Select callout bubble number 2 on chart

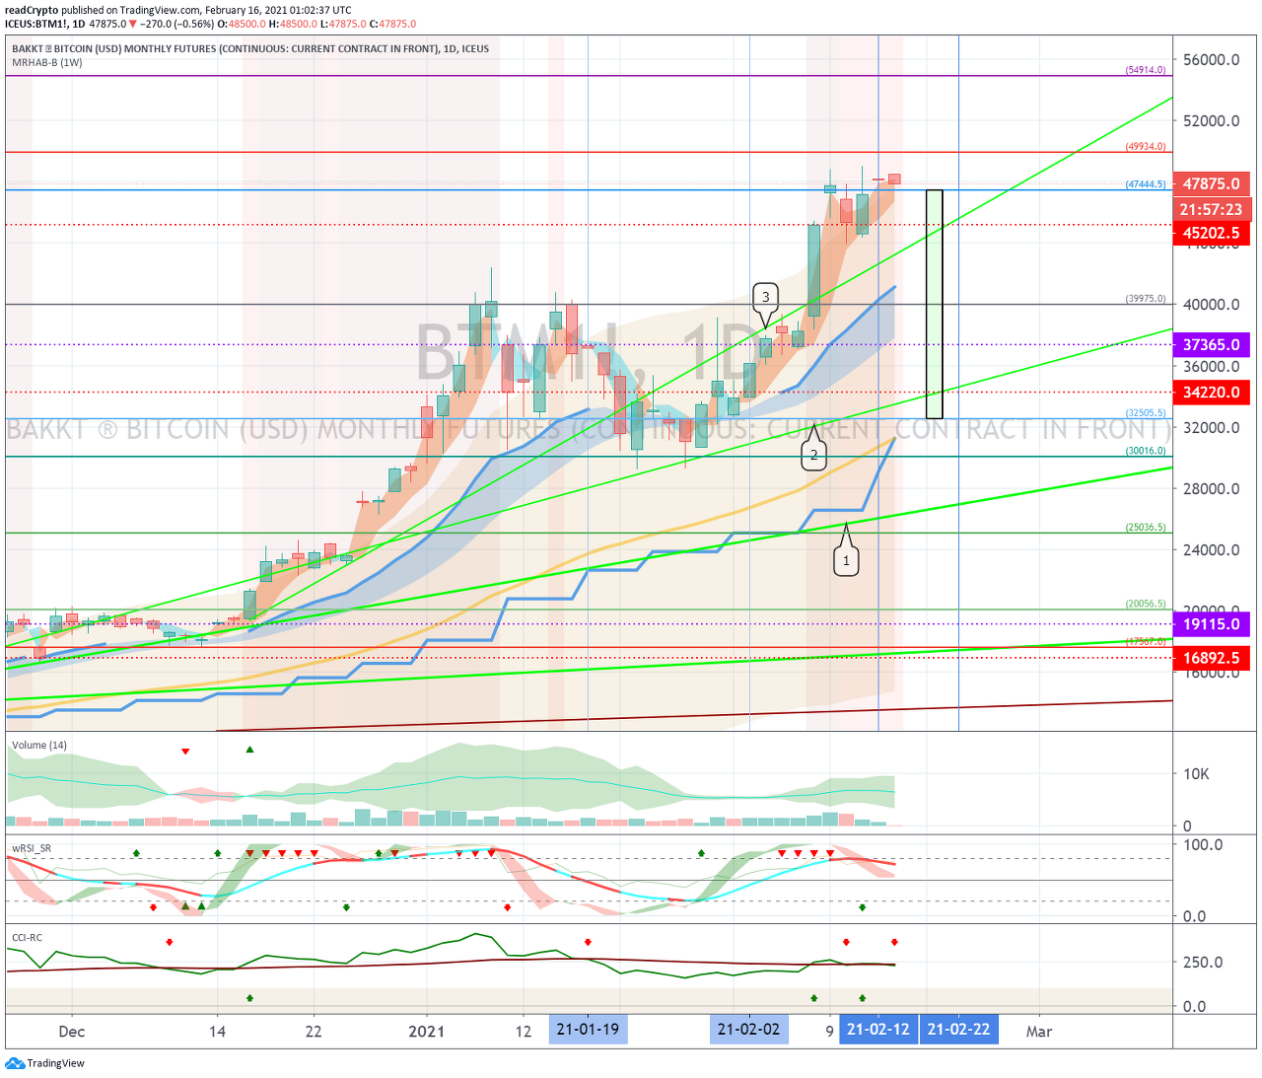tap(813, 456)
